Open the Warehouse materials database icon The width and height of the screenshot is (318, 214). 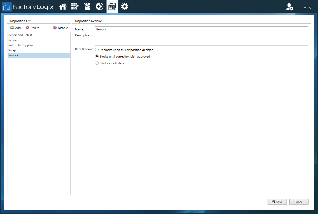coord(87,6)
